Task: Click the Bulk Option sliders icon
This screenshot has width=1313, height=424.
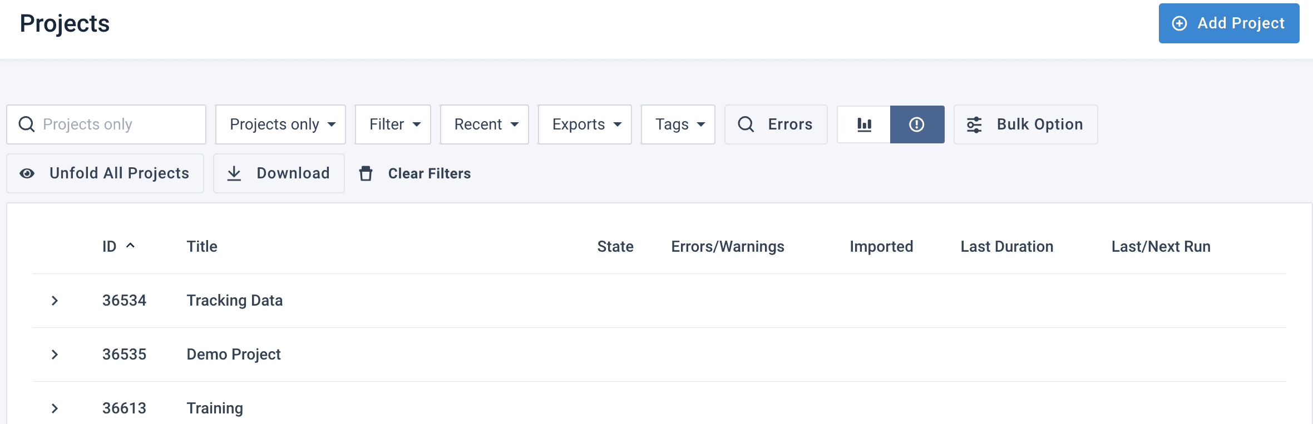Action: pyautogui.click(x=974, y=124)
